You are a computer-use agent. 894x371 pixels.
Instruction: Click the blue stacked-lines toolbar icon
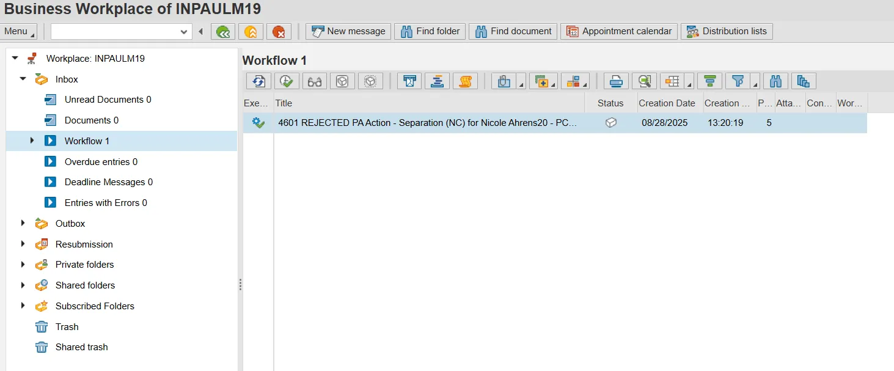(438, 81)
